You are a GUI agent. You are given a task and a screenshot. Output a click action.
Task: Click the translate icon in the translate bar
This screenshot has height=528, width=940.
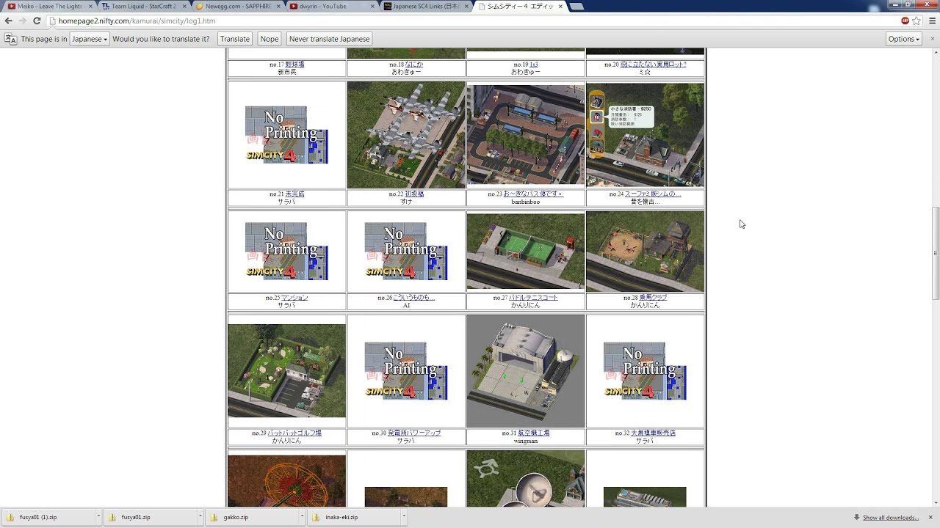(11, 39)
